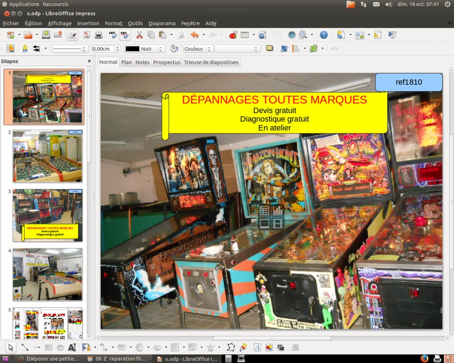Open LibreOffice Help

tap(324, 35)
